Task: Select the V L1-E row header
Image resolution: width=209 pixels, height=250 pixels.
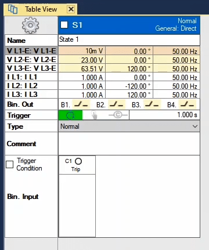Action: [31, 51]
